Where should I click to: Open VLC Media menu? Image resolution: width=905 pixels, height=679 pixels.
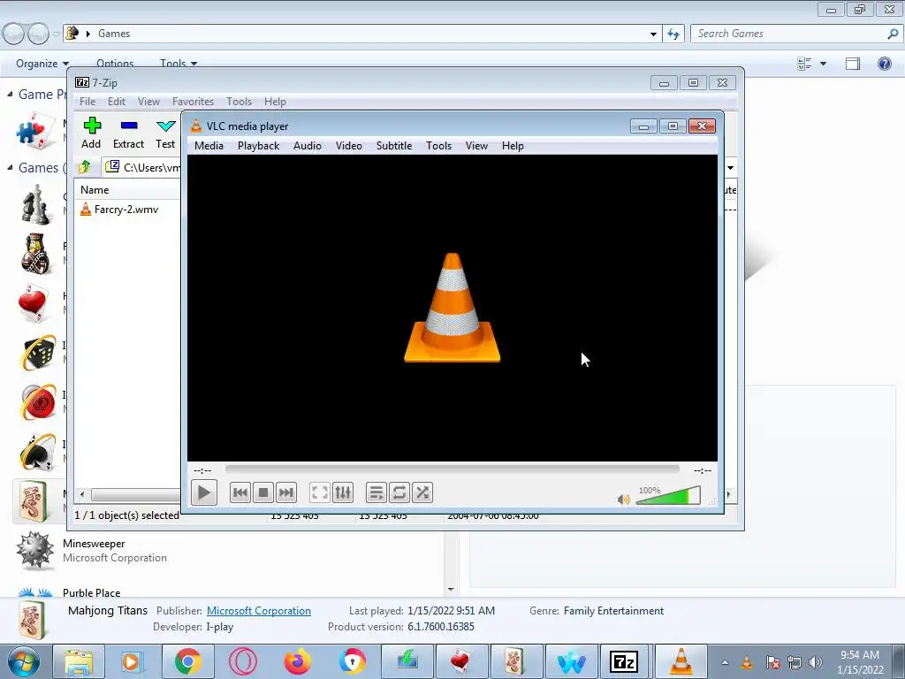coord(209,146)
